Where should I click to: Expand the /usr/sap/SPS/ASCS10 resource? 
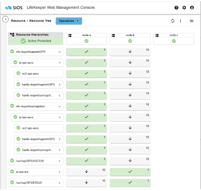pos(60,161)
